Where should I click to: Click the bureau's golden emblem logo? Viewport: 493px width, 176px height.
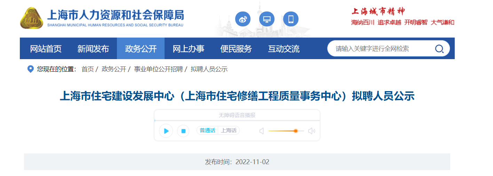pos(32,18)
